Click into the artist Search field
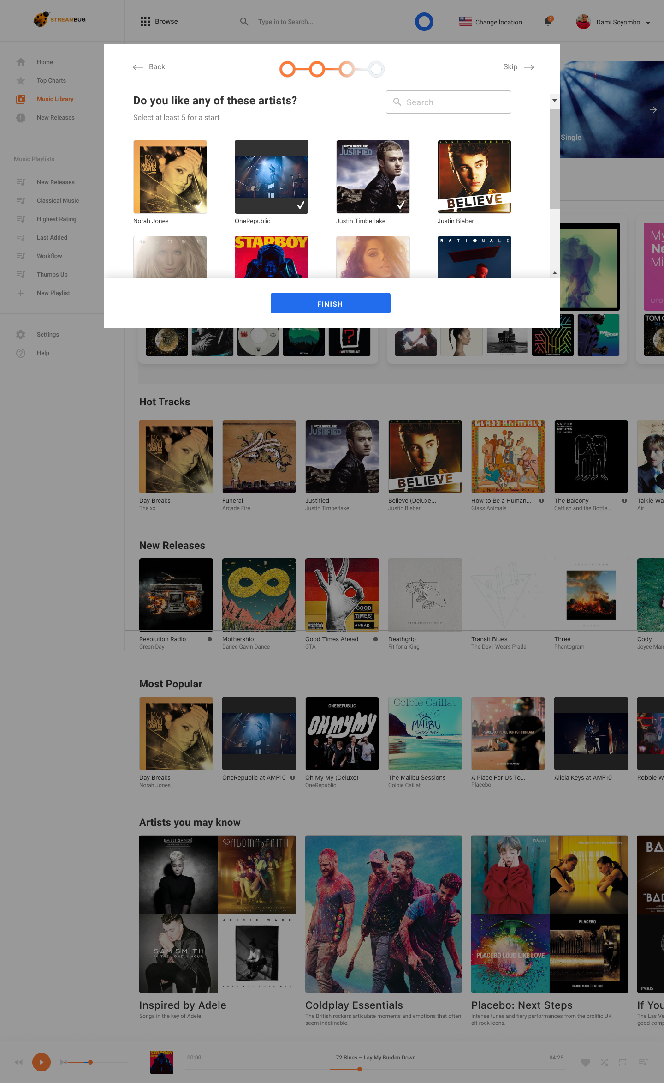The image size is (664, 1083). (449, 102)
